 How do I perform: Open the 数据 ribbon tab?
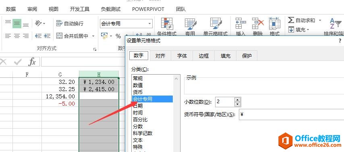pyautogui.click(x=11, y=9)
